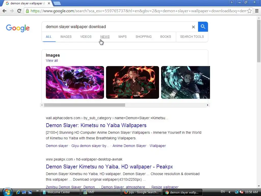This screenshot has width=261, height=196.
Task: Switch to the NEWS search tab
Action: (x=105, y=37)
